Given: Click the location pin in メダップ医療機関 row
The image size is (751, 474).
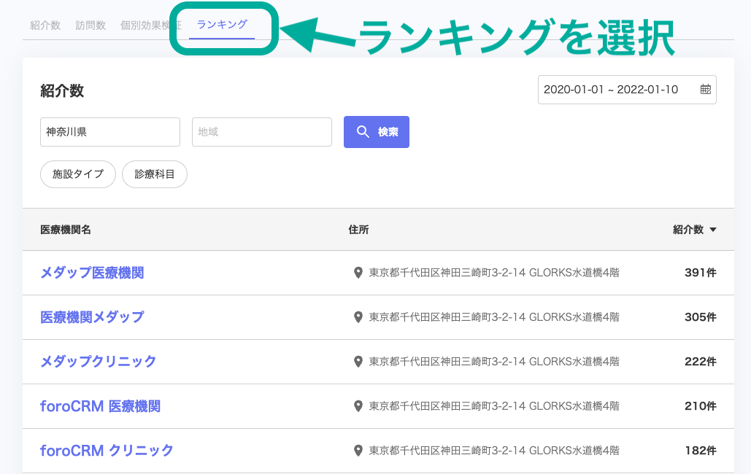Looking at the screenshot, I should (358, 273).
